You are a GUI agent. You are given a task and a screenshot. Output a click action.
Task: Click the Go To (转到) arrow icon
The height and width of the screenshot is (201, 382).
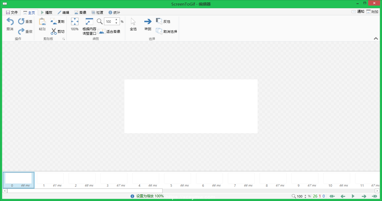[147, 21]
